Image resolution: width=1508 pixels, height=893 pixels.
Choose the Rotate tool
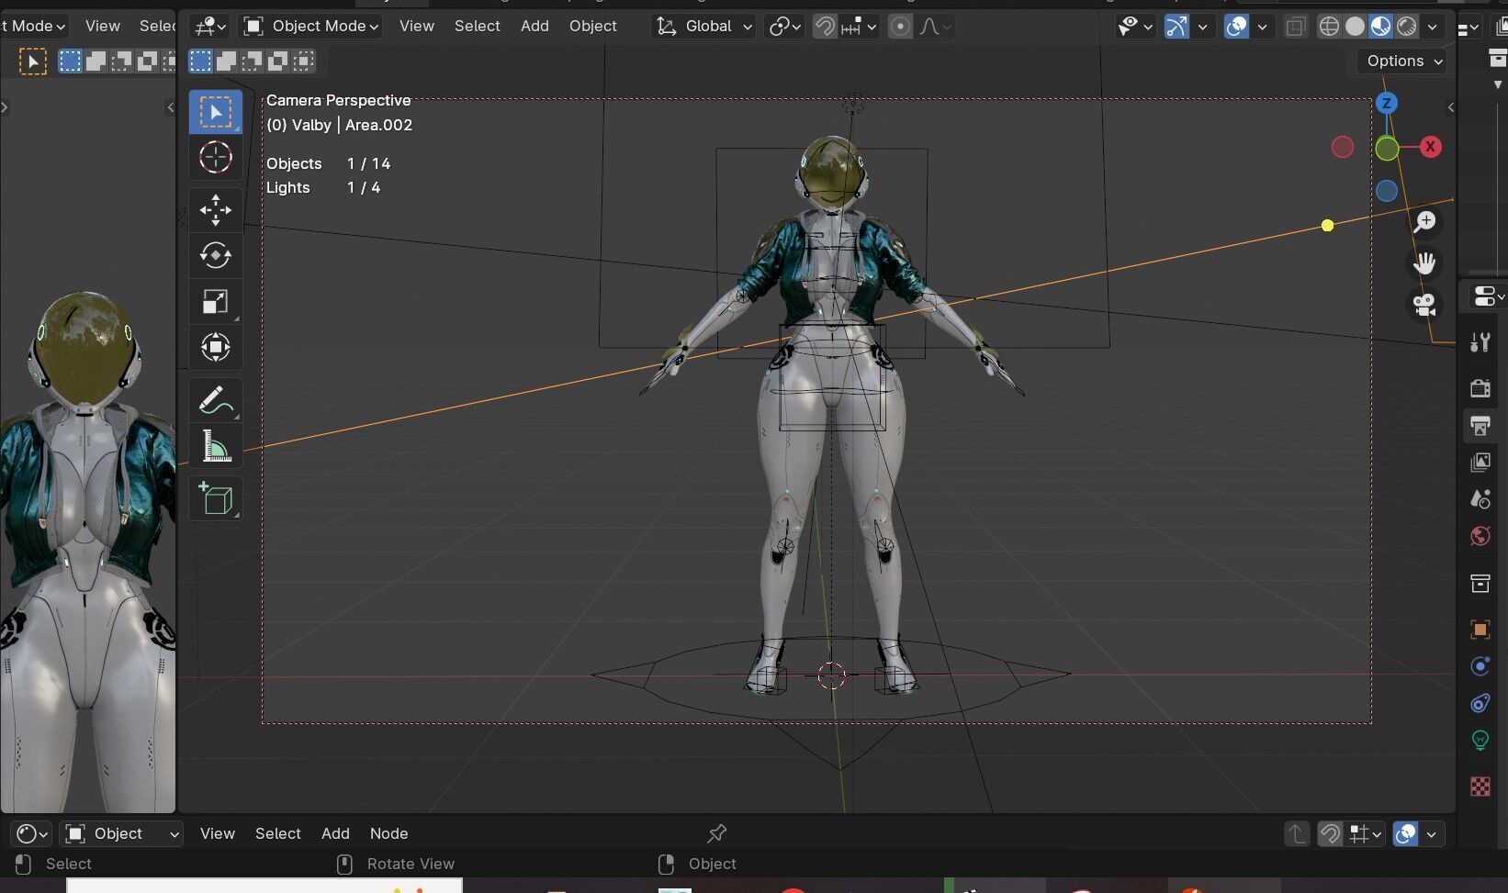[x=216, y=255]
